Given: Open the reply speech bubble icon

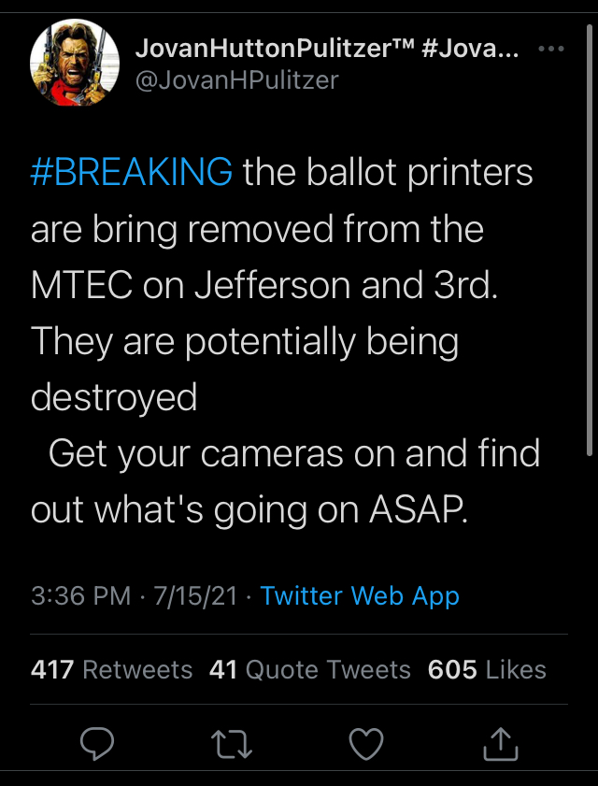Looking at the screenshot, I should click(x=97, y=743).
